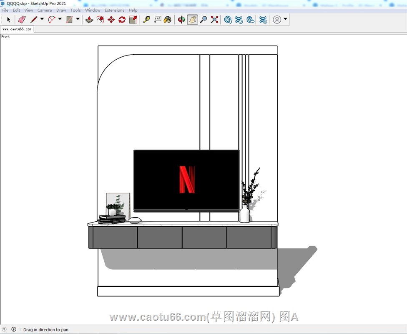
Task: Select the pink Eraser tool
Action: (22, 20)
